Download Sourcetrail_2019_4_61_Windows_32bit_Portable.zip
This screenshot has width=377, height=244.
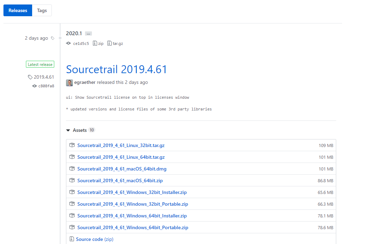click(133, 204)
